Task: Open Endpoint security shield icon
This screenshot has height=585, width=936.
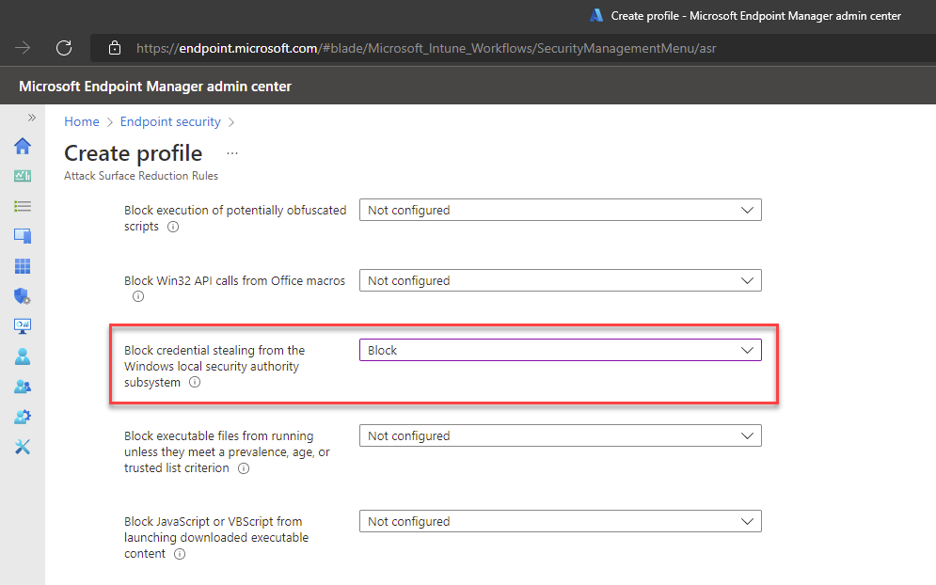Action: pyautogui.click(x=23, y=296)
